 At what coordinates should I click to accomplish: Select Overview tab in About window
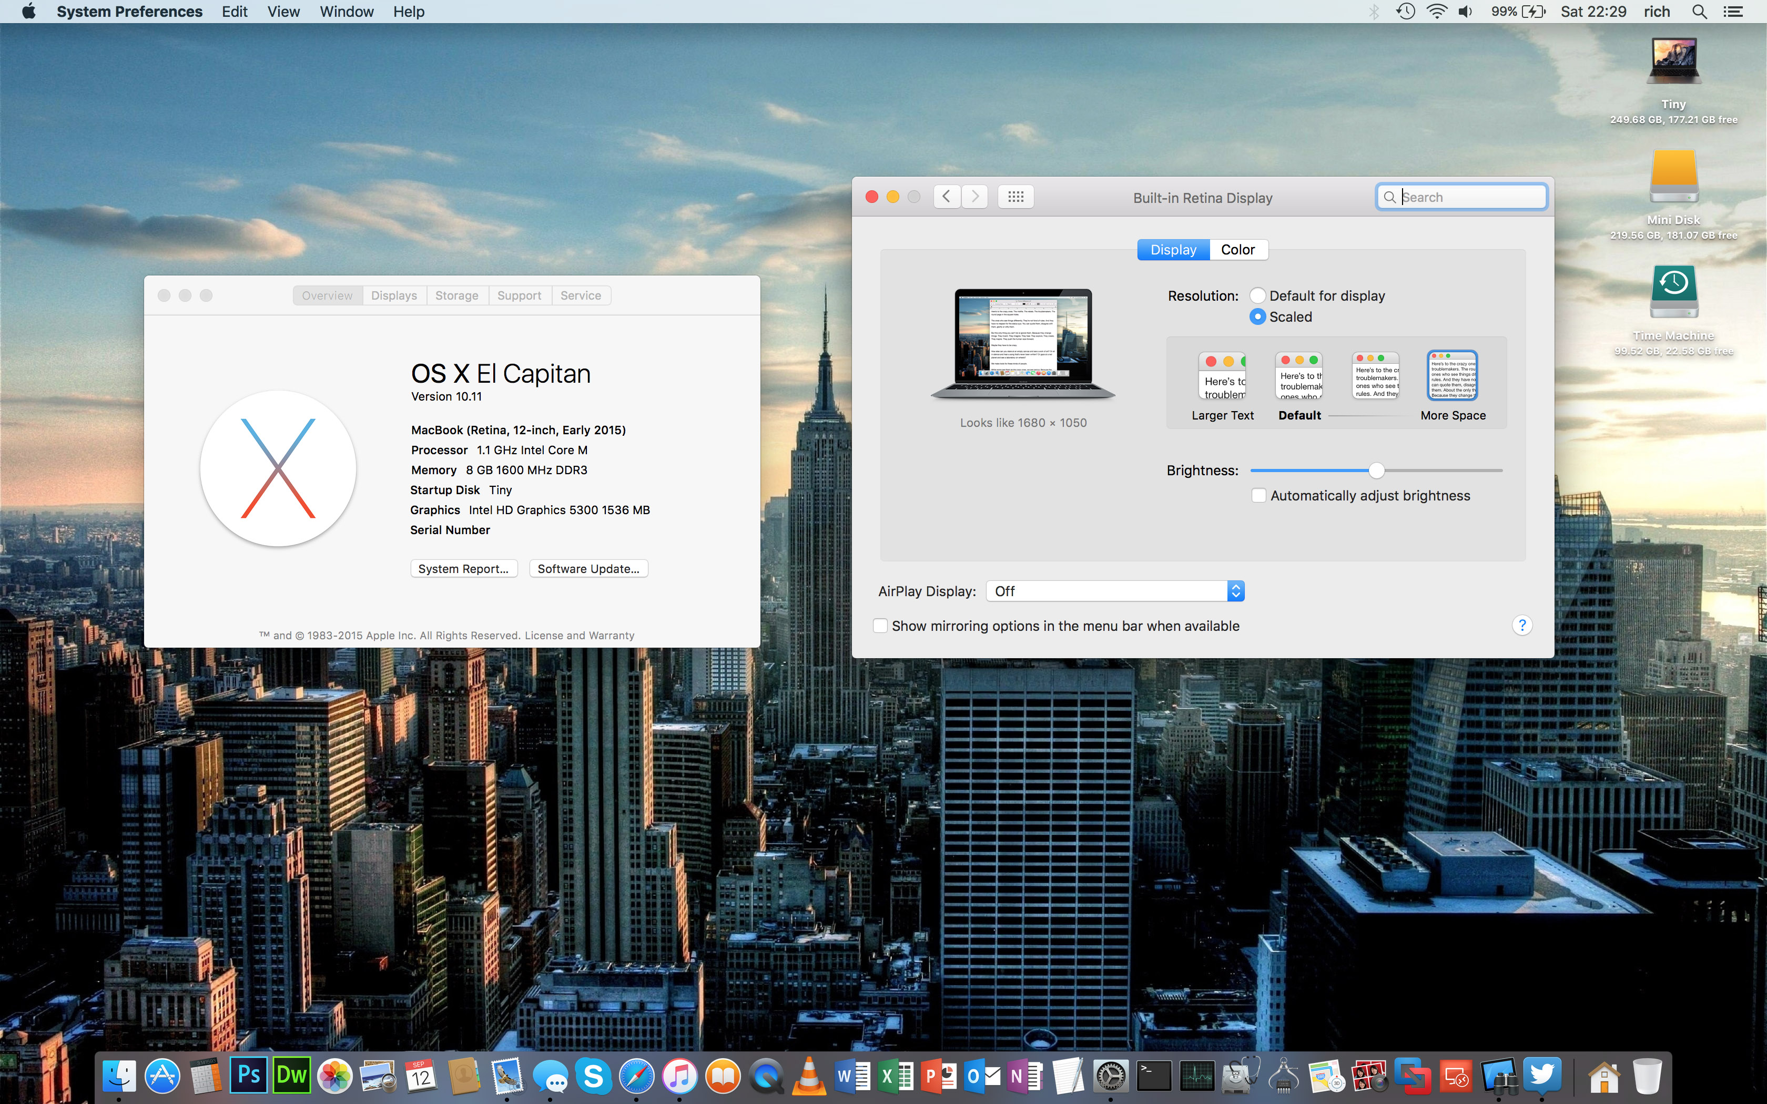pos(327,295)
